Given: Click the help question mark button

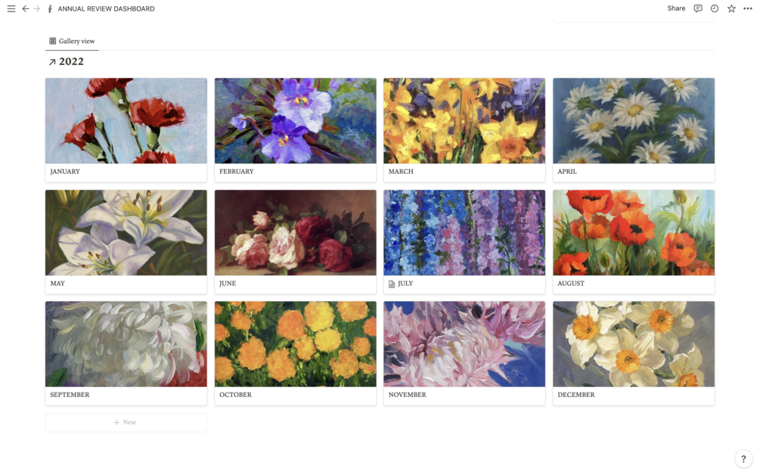Looking at the screenshot, I should tap(743, 459).
